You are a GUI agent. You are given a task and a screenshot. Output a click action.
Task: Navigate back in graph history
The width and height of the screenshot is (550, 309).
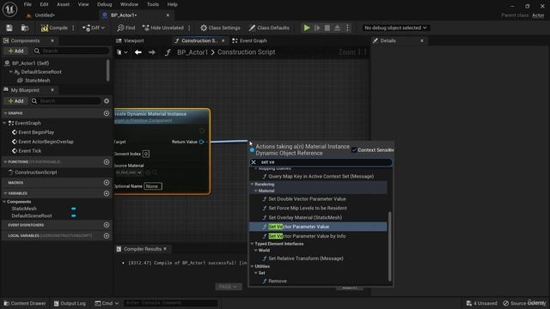138,52
